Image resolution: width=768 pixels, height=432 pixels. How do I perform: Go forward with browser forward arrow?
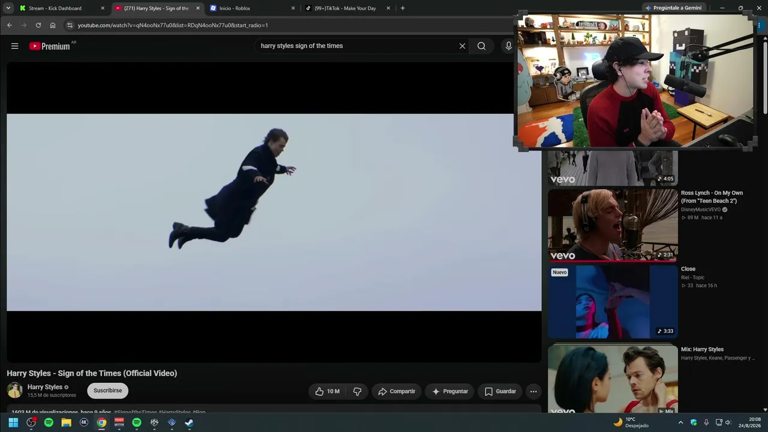24,25
